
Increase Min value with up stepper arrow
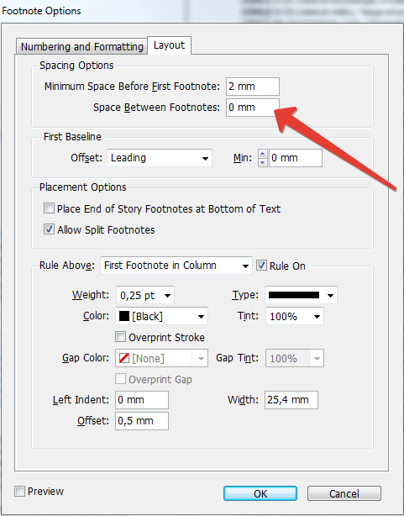pos(262,154)
